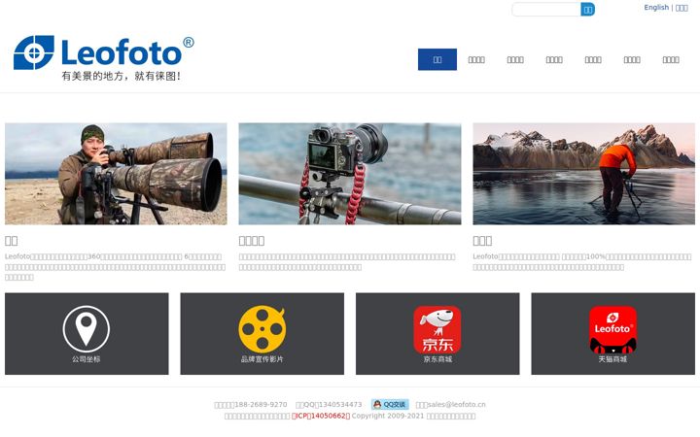Click the Leofoto logo
Image resolution: width=700 pixels, height=437 pixels.
104,58
